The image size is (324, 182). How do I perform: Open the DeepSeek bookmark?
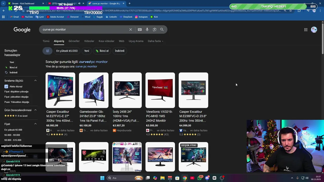click(x=126, y=17)
